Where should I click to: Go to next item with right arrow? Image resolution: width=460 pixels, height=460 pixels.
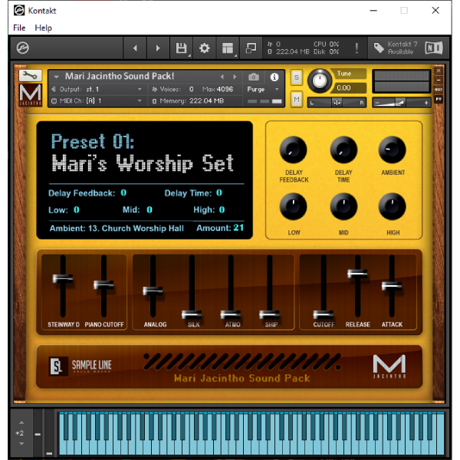click(158, 48)
